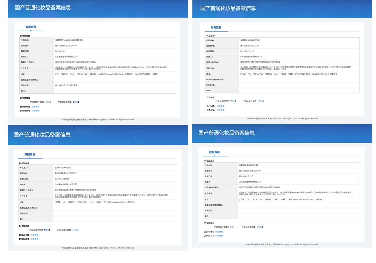
Task: Click filing number 鲁G妆网备字2023000859
Action: (66, 46)
